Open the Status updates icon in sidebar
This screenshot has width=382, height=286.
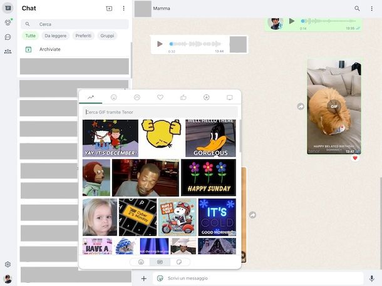(x=8, y=23)
